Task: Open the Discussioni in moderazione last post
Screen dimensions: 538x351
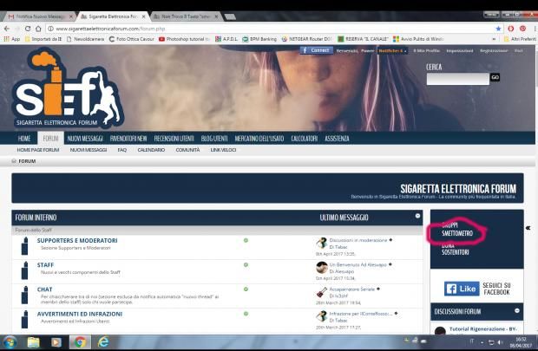Action: click(358, 240)
